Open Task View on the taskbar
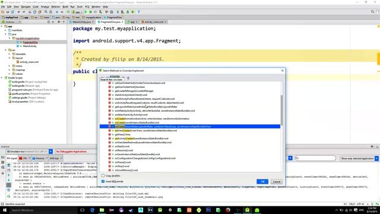The image size is (380, 214). click(x=82, y=210)
